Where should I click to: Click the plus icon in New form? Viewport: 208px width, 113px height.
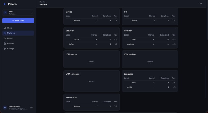point(13,21)
